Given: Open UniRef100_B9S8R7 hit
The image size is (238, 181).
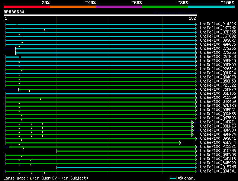Looking at the screenshot, I should point(218,41).
